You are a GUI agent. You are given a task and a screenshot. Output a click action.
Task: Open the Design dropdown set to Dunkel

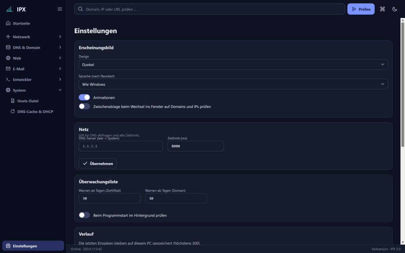[x=233, y=64]
